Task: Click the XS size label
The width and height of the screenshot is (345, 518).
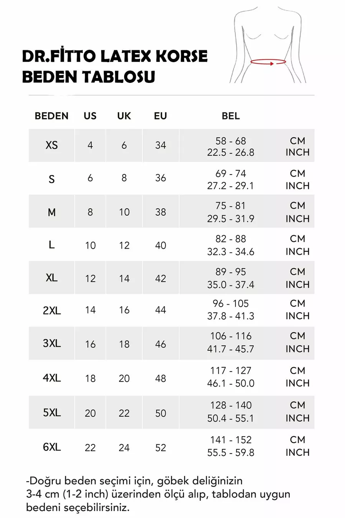Action: [51, 145]
